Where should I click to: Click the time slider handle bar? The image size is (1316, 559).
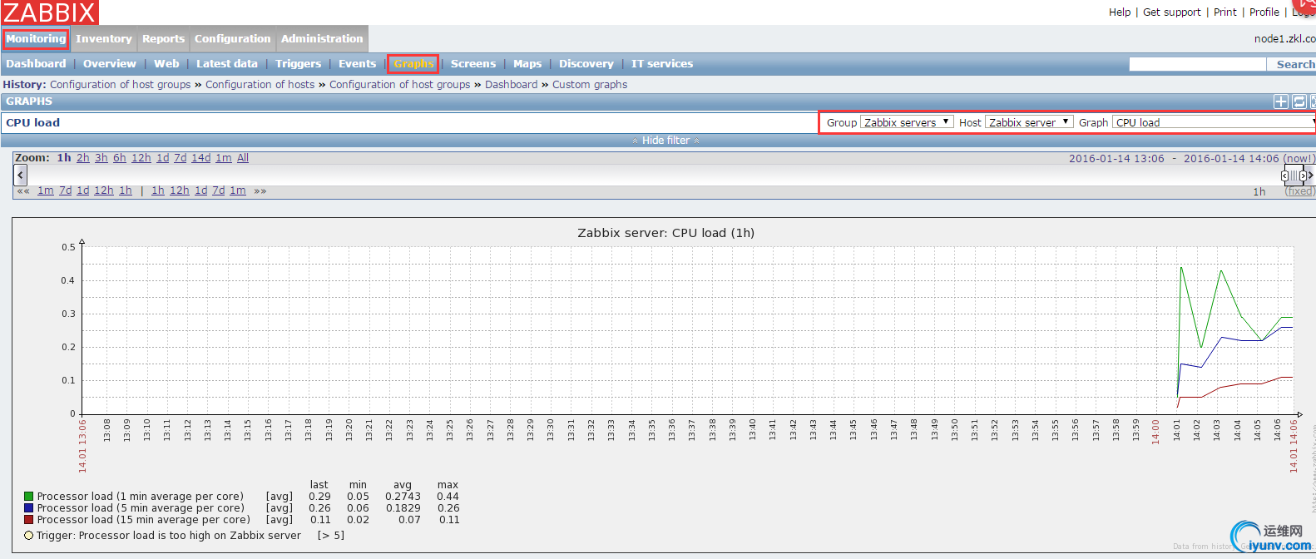coord(1294,175)
